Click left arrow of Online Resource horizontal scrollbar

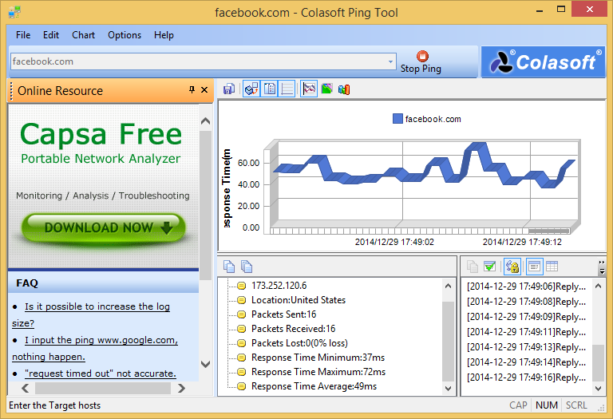(x=26, y=389)
